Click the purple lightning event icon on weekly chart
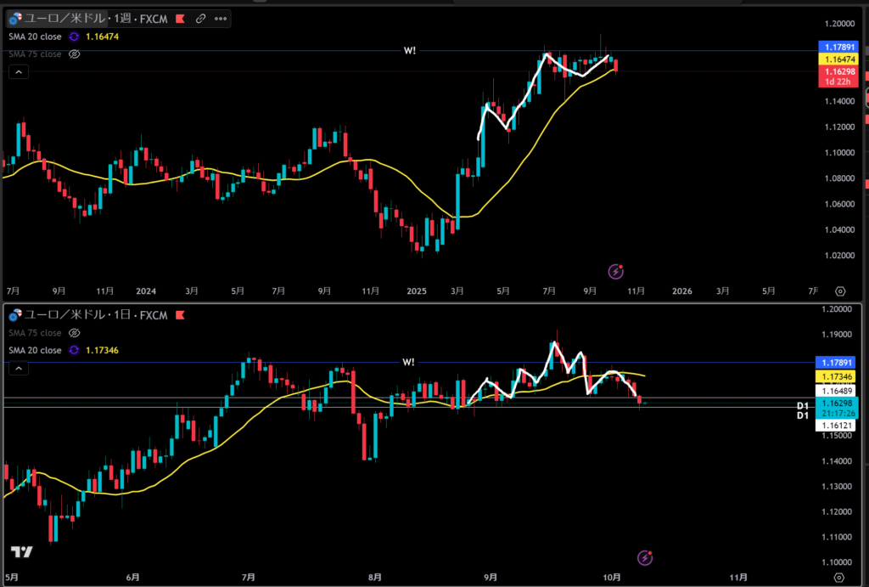Image resolution: width=869 pixels, height=587 pixels. click(x=617, y=272)
